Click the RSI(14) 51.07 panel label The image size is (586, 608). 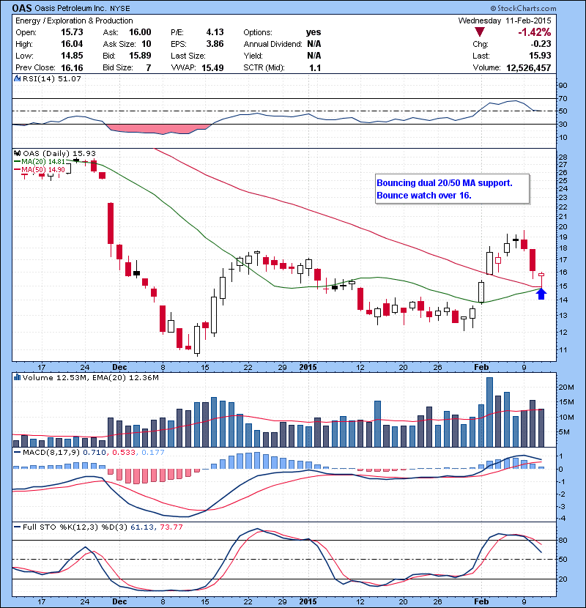coord(51,78)
